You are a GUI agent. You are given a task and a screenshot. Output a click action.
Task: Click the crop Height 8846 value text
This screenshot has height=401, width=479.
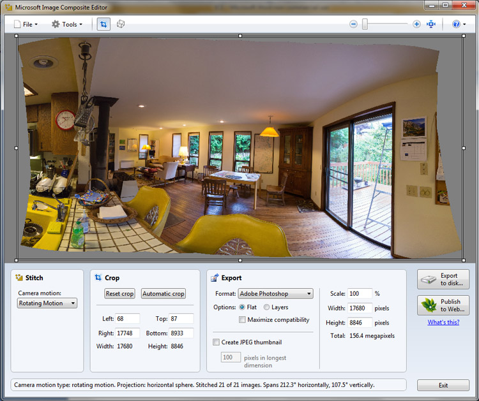tap(176, 346)
